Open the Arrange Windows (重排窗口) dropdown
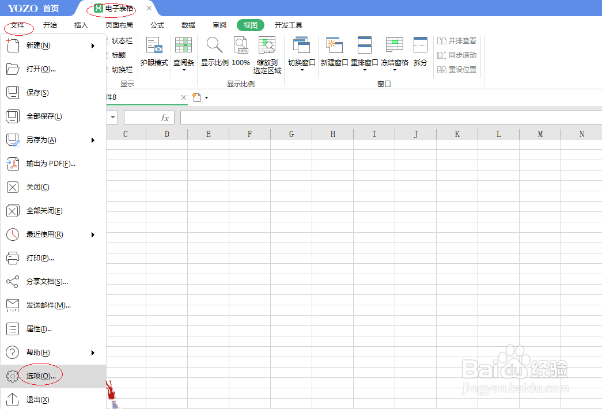Viewport: 602px width, 409px height. [x=364, y=70]
